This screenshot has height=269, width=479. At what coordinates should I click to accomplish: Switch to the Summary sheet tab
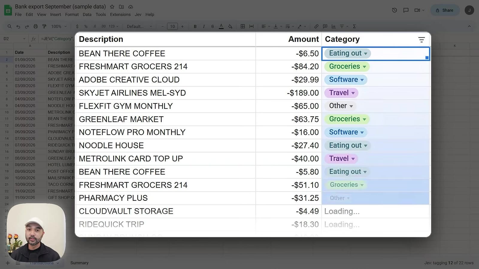(x=79, y=263)
